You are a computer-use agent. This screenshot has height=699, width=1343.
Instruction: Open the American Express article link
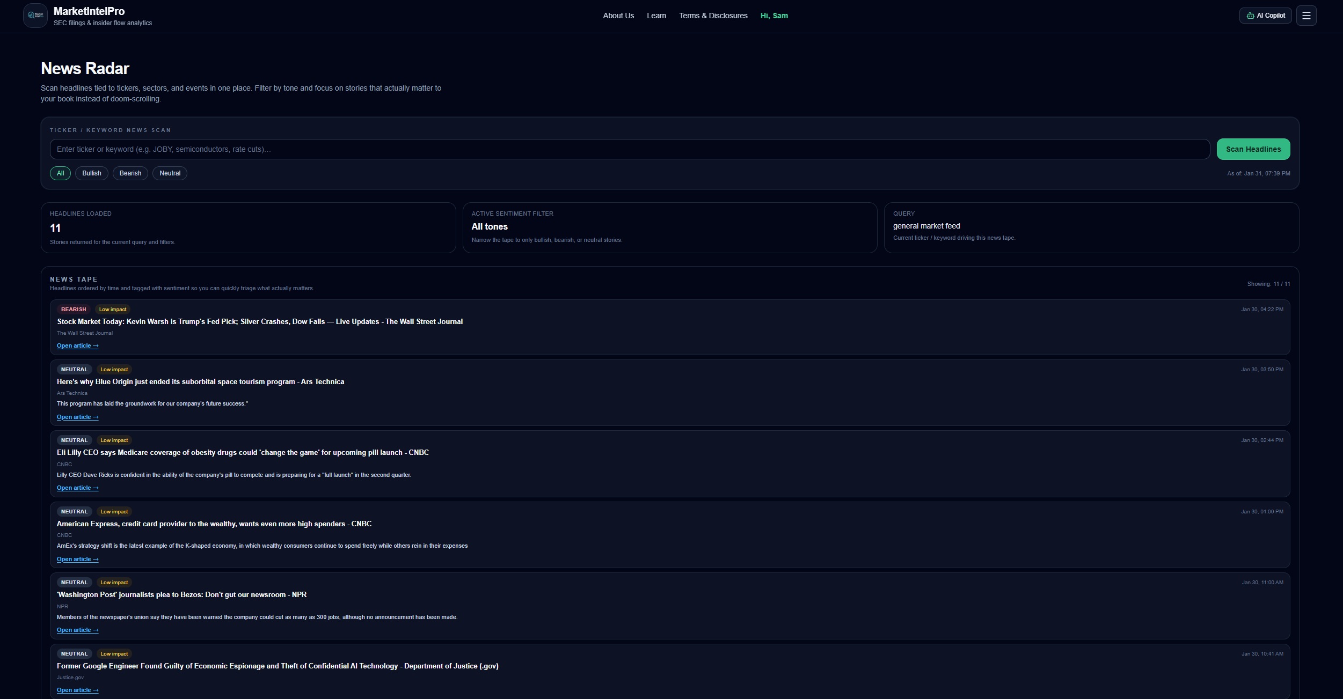[77, 559]
